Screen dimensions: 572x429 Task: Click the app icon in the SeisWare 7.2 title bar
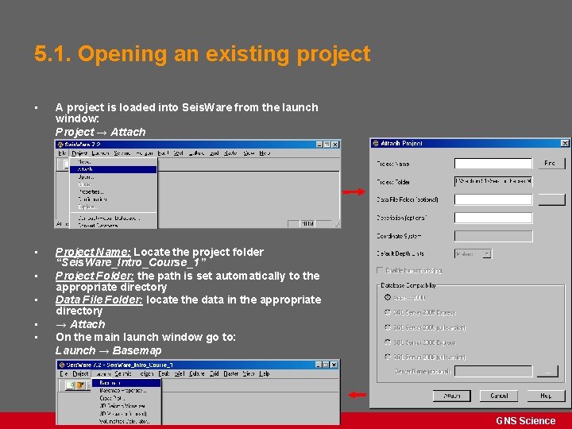tap(60, 145)
